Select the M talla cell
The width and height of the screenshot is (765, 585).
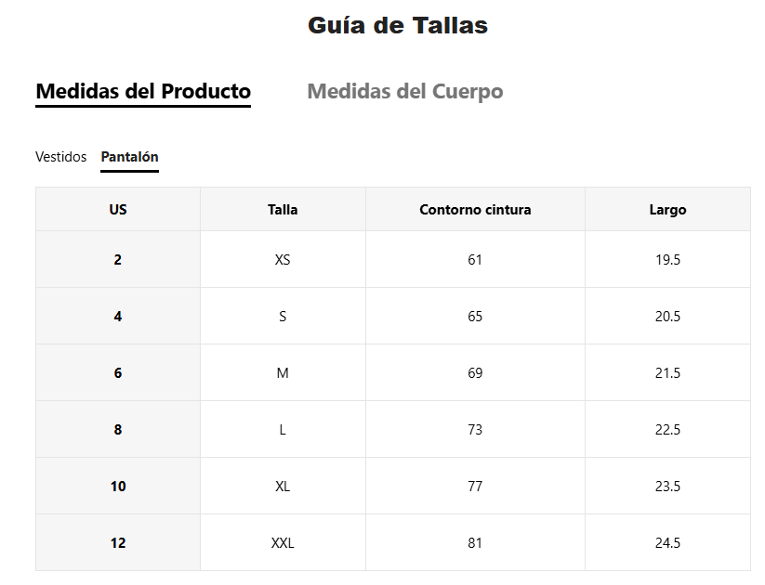283,372
